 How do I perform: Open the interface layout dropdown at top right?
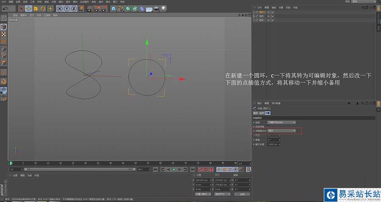point(364,1)
